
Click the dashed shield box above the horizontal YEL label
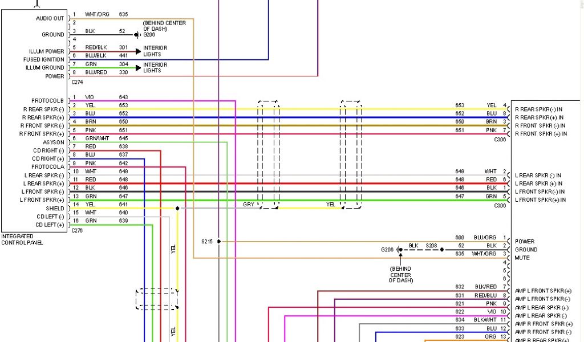(x=351, y=154)
